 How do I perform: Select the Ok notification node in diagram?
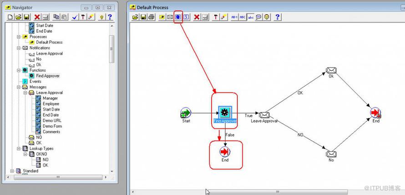pos(331,70)
